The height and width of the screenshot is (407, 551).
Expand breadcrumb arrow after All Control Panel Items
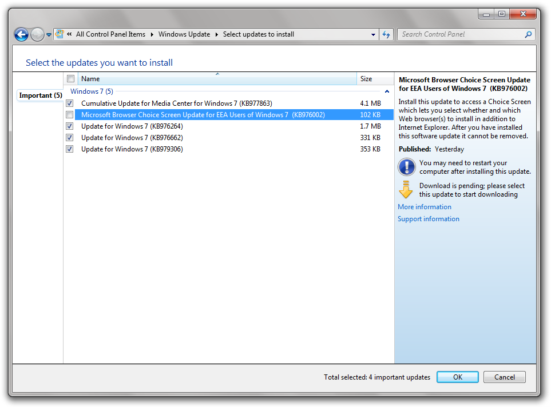point(152,34)
